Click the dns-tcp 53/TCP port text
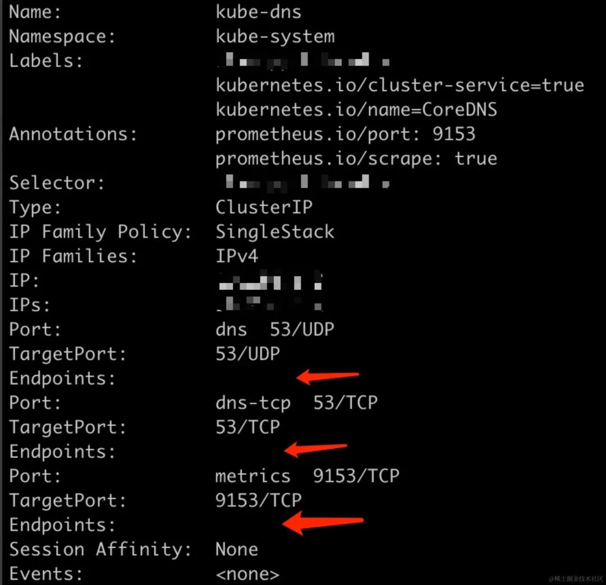 click(x=296, y=403)
